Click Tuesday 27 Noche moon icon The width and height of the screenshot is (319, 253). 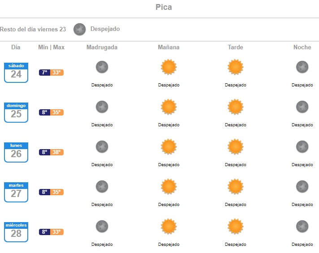click(x=302, y=186)
